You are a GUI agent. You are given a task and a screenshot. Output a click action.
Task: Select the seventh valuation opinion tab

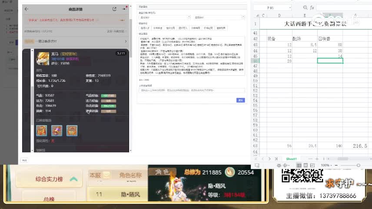[x=221, y=28]
